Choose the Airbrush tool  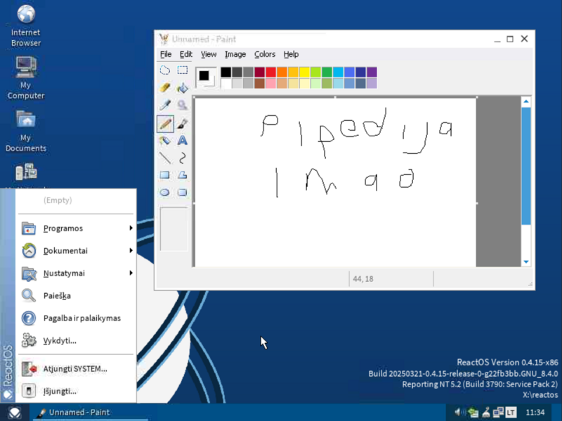[165, 141]
